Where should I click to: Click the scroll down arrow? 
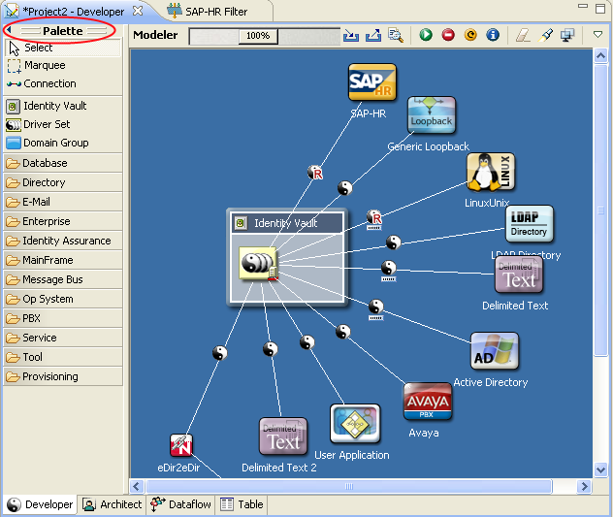(601, 469)
